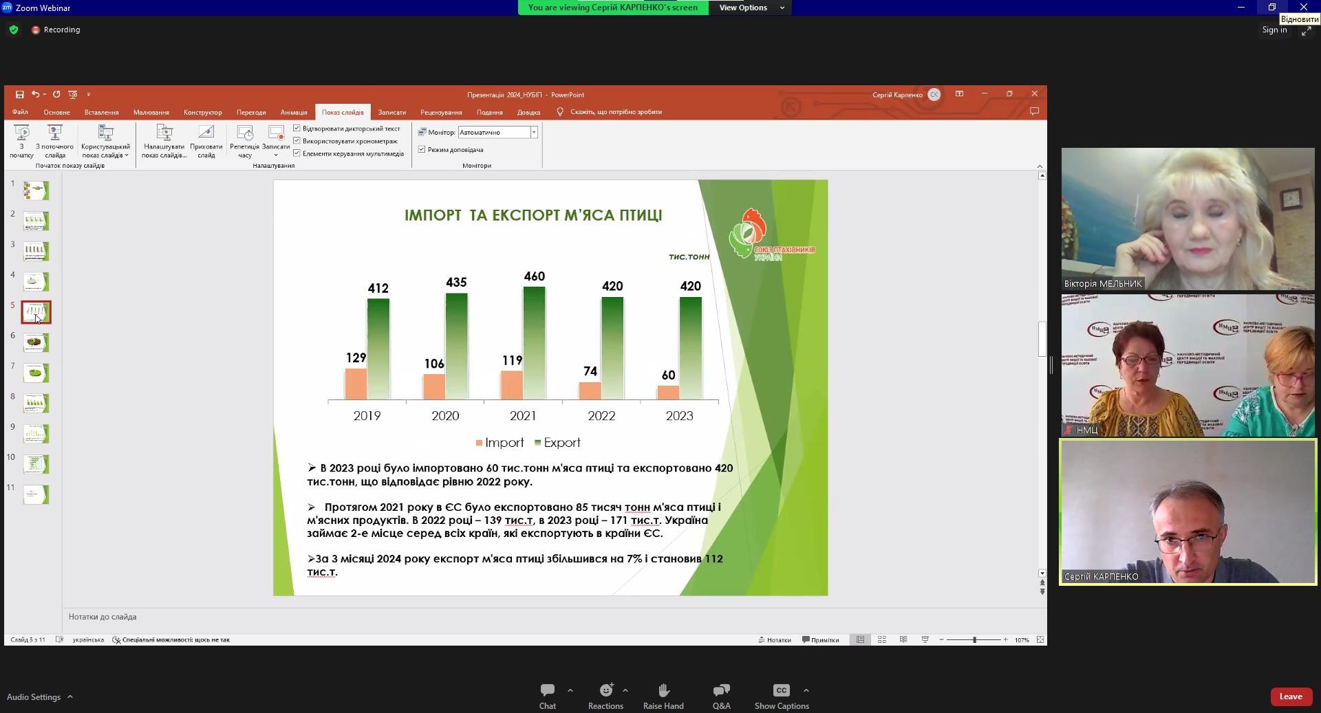Screen dimensions: 1321x713
Task: Open the undo history dropdown arrow
Action: [x=45, y=94]
